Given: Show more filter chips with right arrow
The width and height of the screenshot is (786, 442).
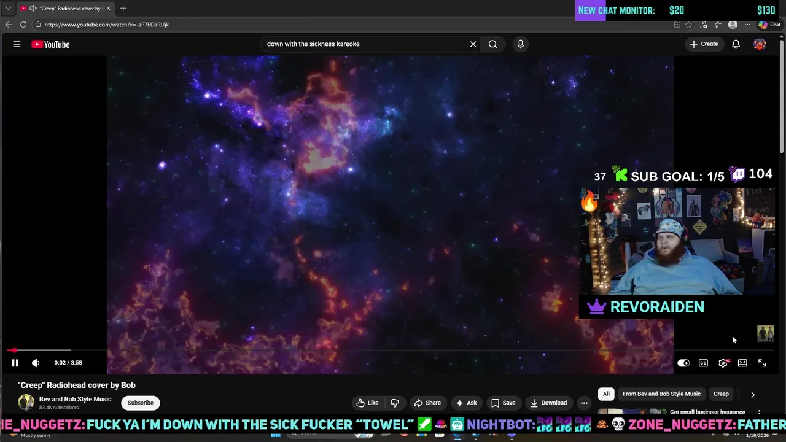Looking at the screenshot, I should [753, 395].
